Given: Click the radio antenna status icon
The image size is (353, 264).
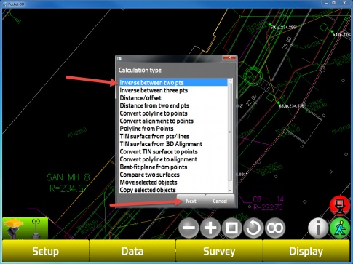Looking at the screenshot, I should (36, 228).
